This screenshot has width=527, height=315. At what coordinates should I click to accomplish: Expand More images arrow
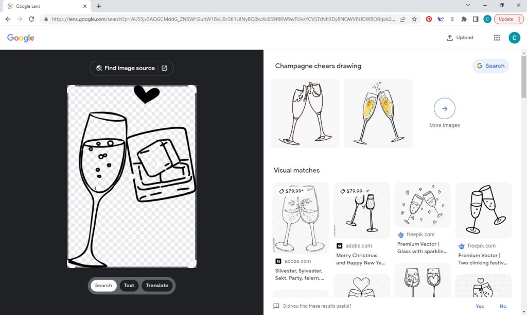(445, 109)
